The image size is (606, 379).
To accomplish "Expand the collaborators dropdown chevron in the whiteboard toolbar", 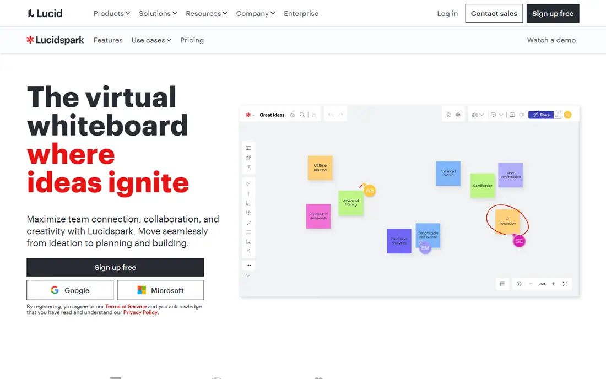I will point(481,115).
